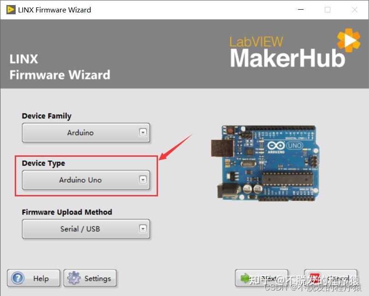369x296 pixels.
Task: Click the Settings button
Action: tap(90, 278)
